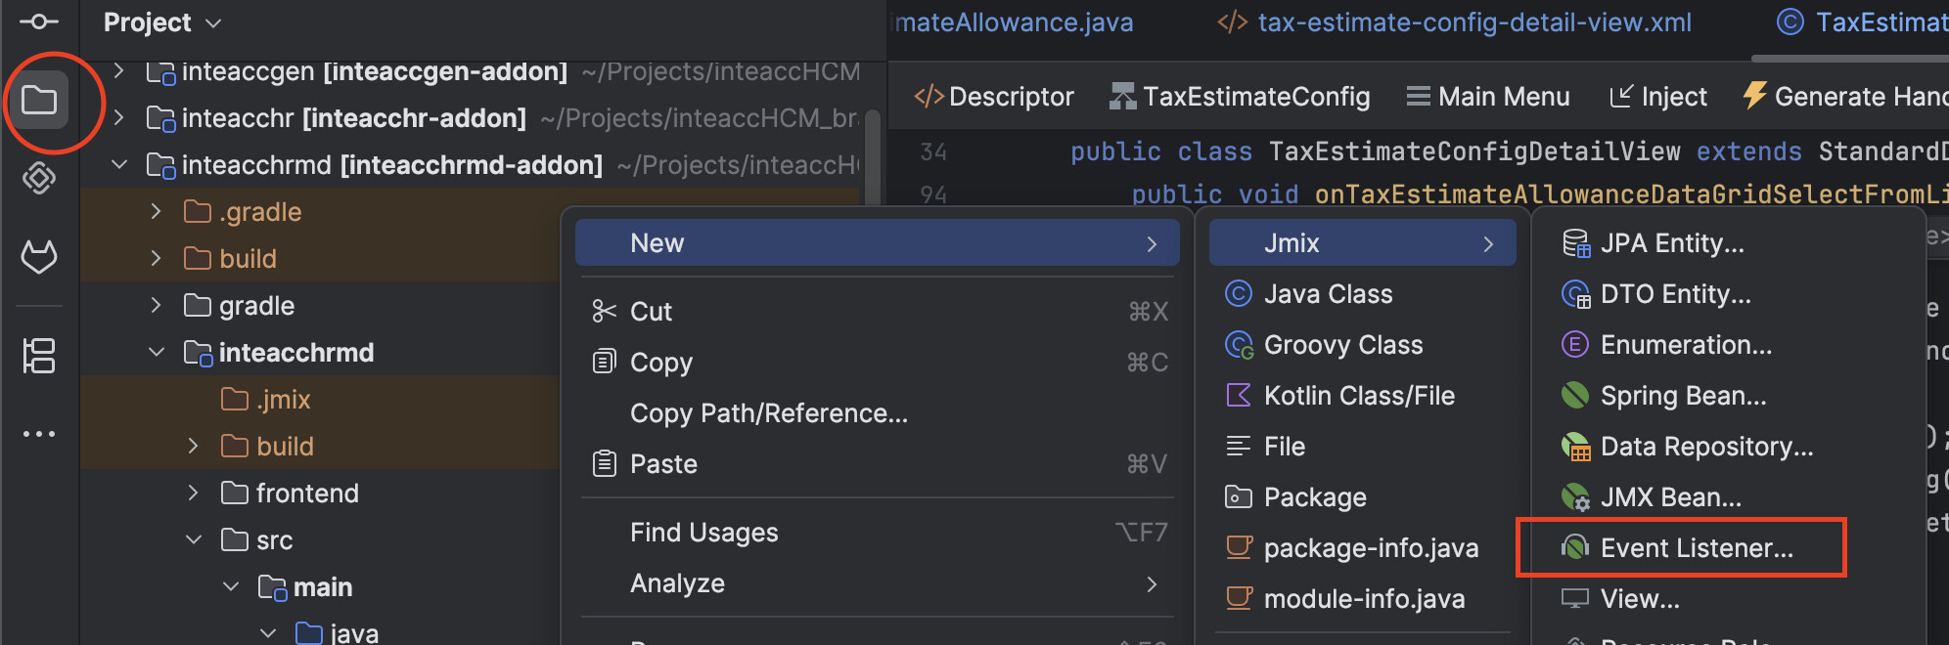Image resolution: width=1949 pixels, height=645 pixels.
Task: Click the module-info.java cup icon
Action: (1240, 598)
